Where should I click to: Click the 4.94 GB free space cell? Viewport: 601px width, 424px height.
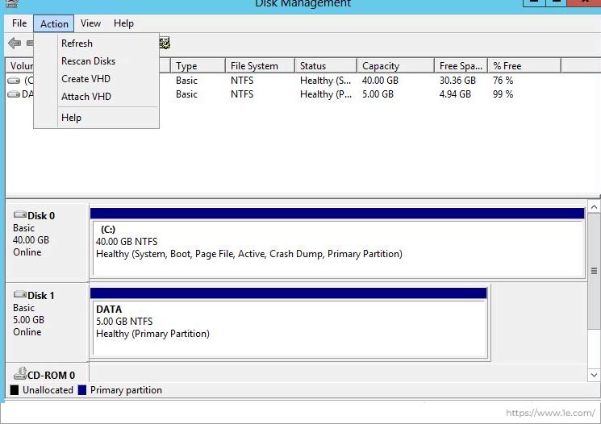coord(455,94)
